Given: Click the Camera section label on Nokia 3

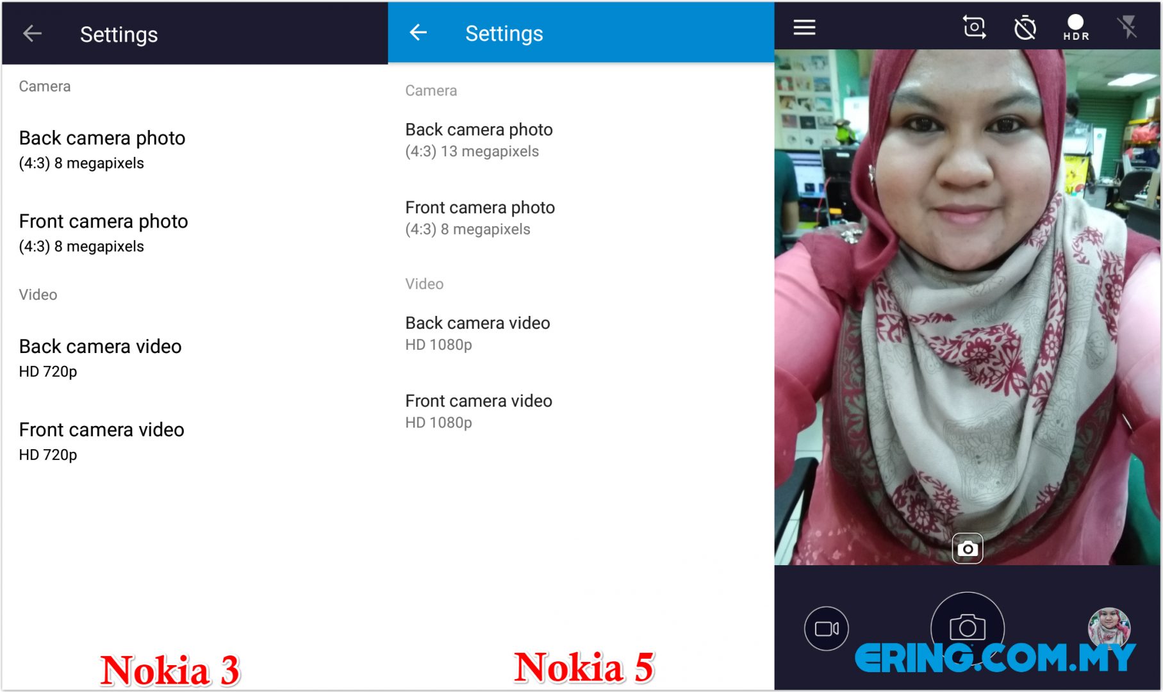Looking at the screenshot, I should (x=45, y=86).
